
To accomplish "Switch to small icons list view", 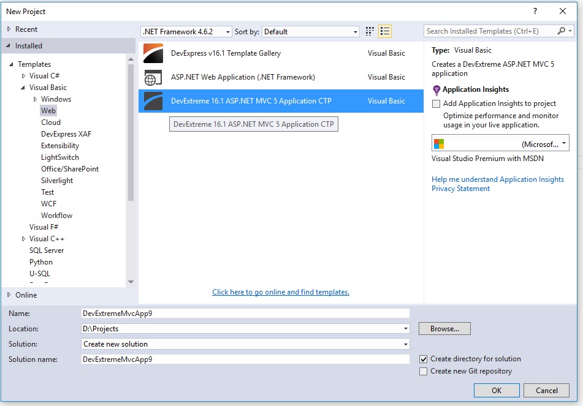I will tap(385, 31).
